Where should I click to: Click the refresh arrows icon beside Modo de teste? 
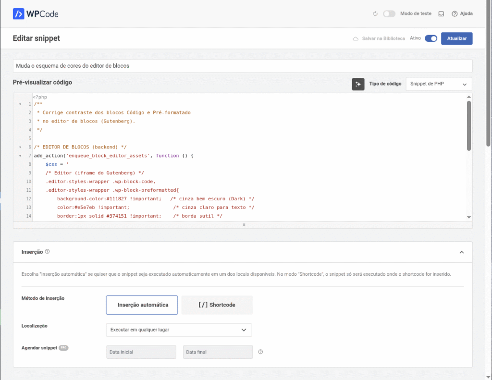click(375, 14)
